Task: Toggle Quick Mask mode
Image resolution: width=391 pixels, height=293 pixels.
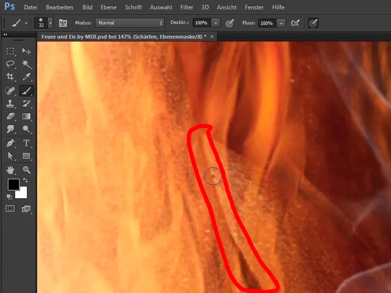Action: pyautogui.click(x=10, y=209)
